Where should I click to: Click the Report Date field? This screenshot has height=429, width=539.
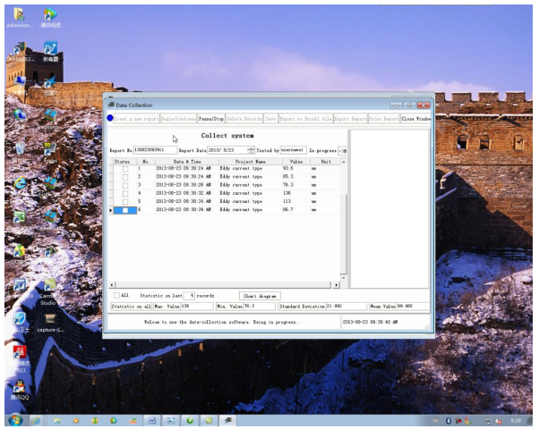(x=227, y=150)
